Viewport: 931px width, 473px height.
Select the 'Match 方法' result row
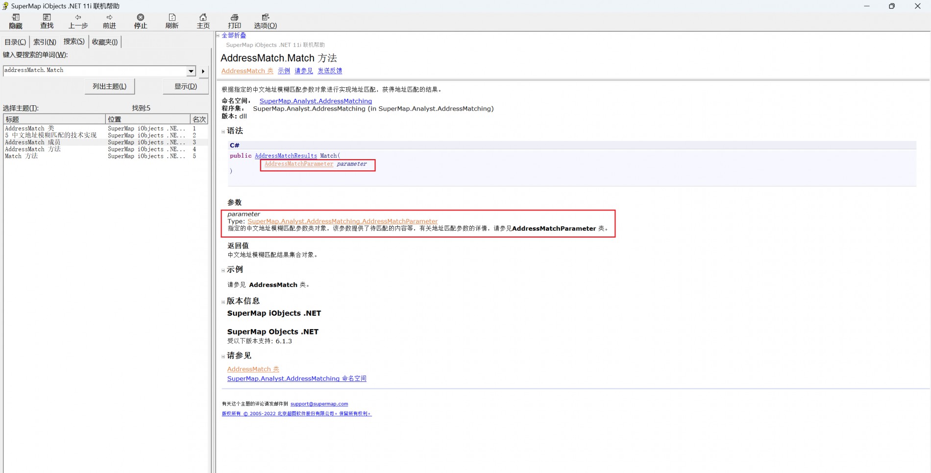click(x=106, y=156)
